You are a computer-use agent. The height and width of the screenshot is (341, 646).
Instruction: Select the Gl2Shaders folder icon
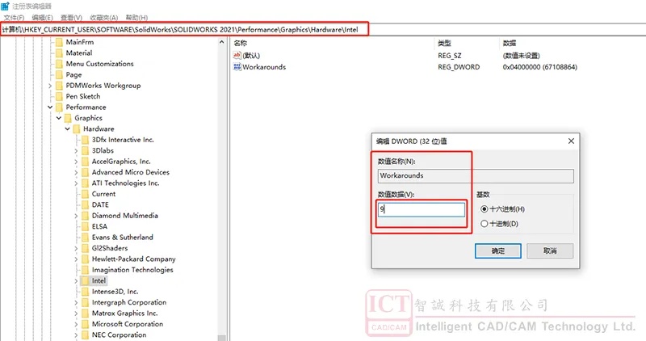click(x=85, y=248)
